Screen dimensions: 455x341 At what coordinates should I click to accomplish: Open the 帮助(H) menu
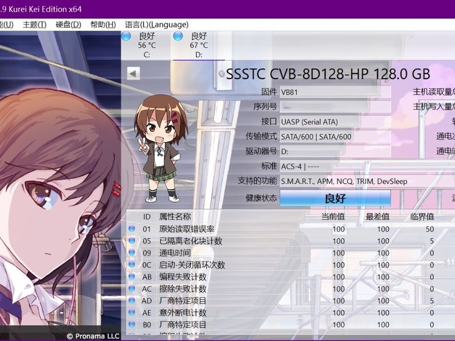103,24
